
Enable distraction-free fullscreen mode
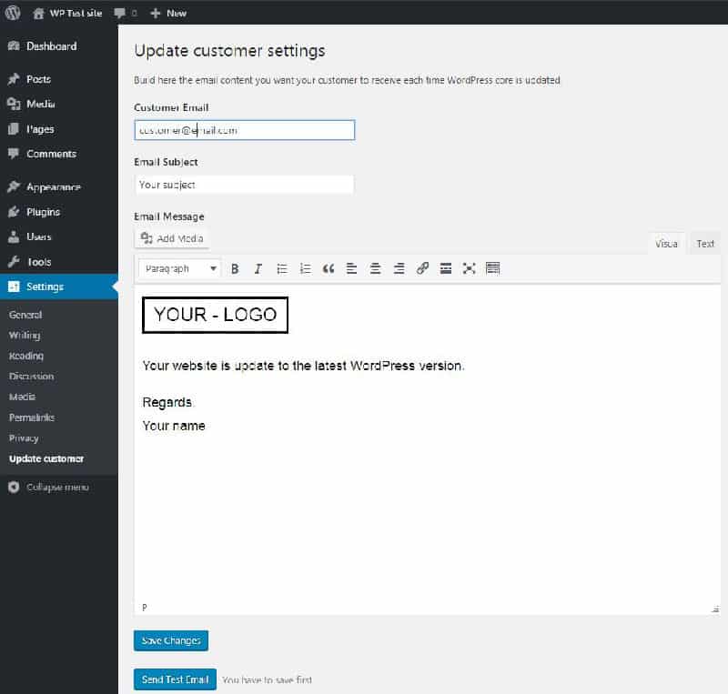pyautogui.click(x=469, y=269)
